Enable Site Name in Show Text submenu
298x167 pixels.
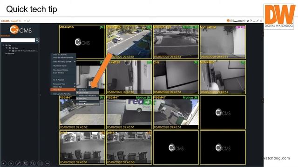[88, 90]
